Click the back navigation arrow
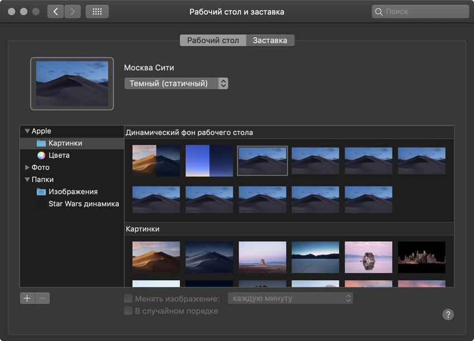 56,12
